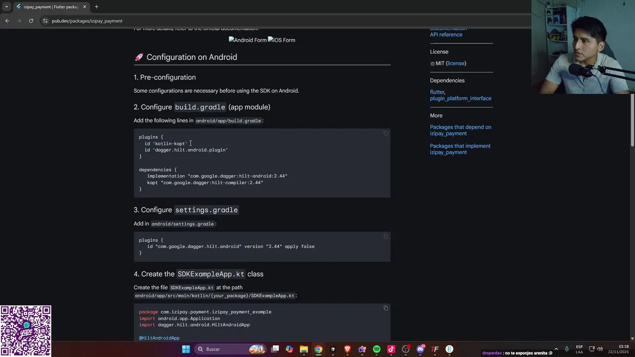
Task: Open the tab search dropdown arrow
Action: pos(6,7)
